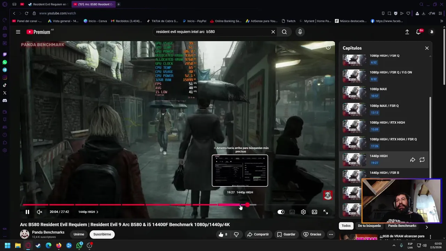Pause the YouTube video
Image resolution: width=446 pixels, height=251 pixels.
coord(27,212)
